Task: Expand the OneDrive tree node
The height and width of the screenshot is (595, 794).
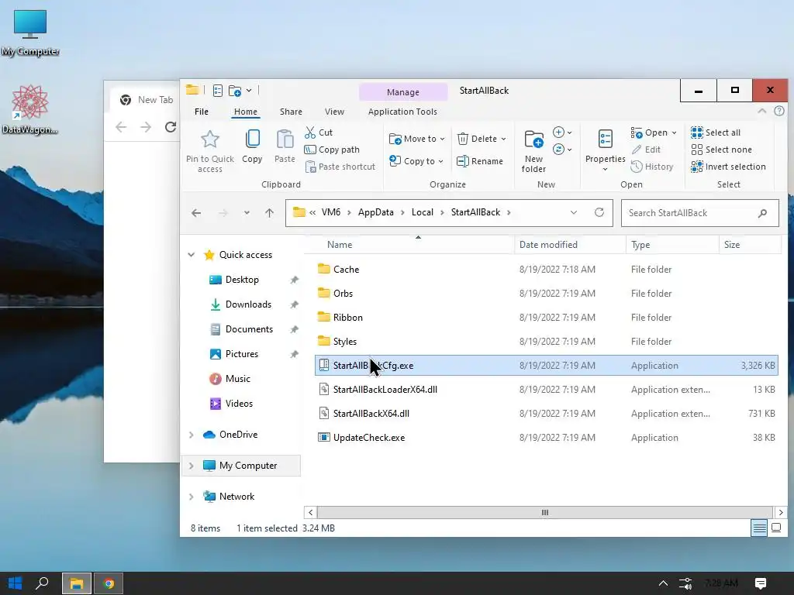Action: (192, 435)
